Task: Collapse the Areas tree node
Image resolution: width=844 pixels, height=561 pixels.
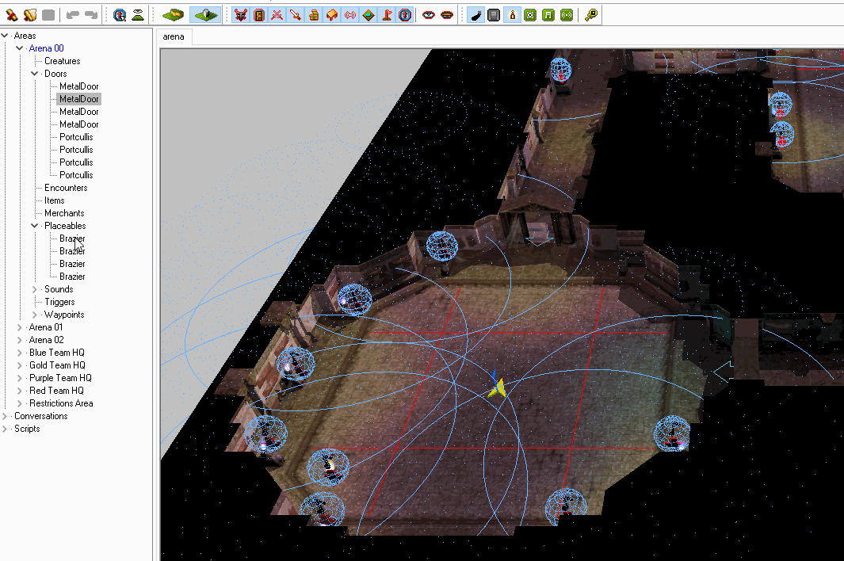Action: (x=5, y=36)
